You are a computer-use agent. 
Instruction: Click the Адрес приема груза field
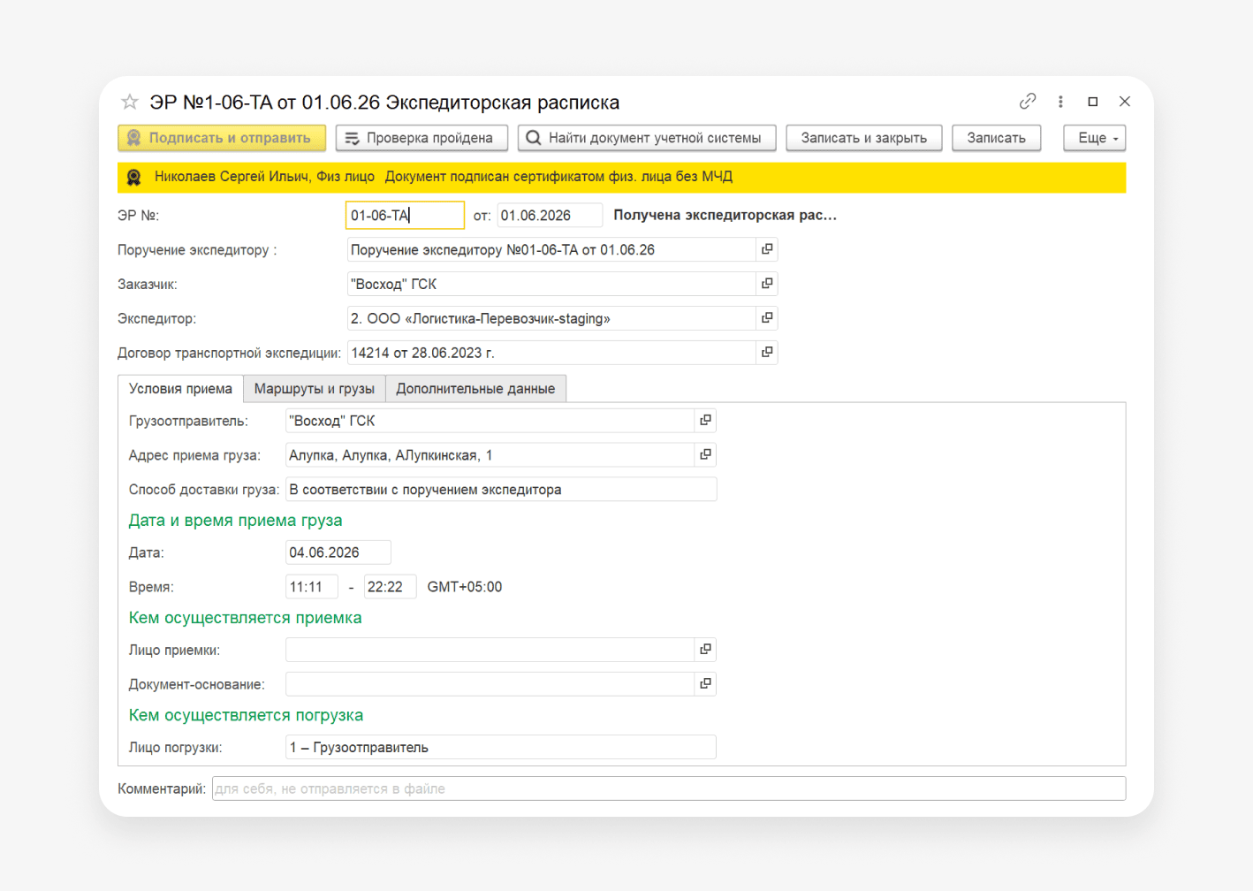tap(490, 456)
